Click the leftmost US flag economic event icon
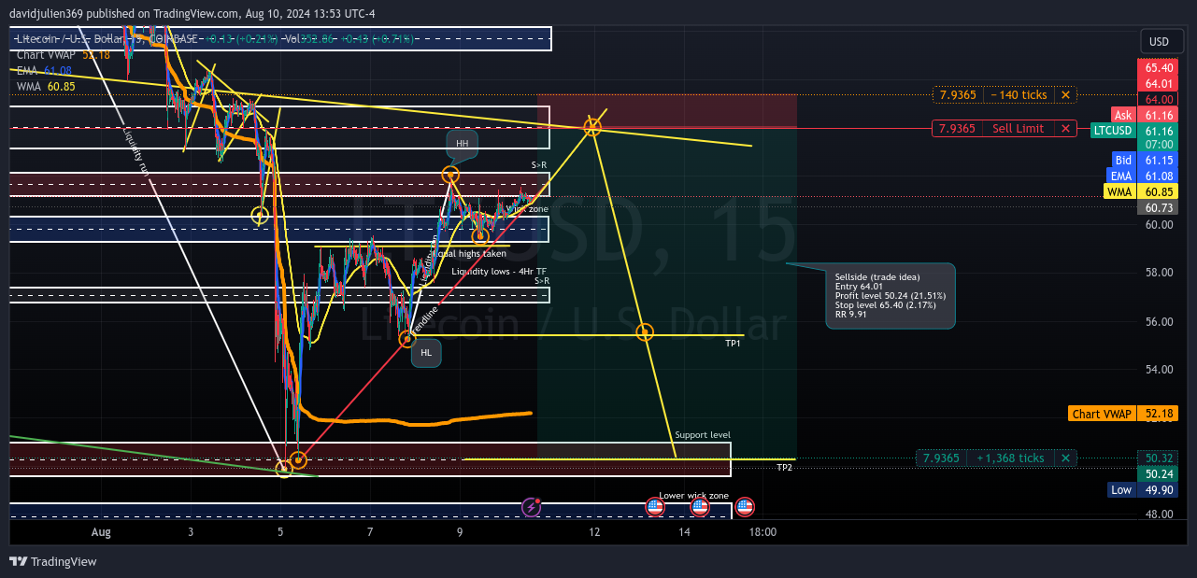This screenshot has height=578, width=1197. tap(655, 507)
